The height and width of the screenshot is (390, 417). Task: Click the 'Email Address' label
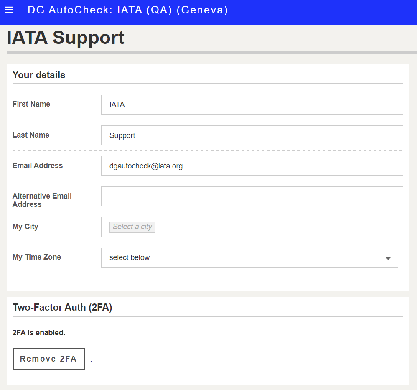[x=38, y=166]
